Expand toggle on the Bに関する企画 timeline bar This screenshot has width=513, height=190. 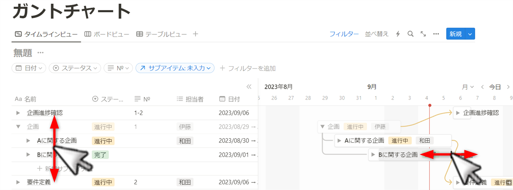click(x=374, y=155)
